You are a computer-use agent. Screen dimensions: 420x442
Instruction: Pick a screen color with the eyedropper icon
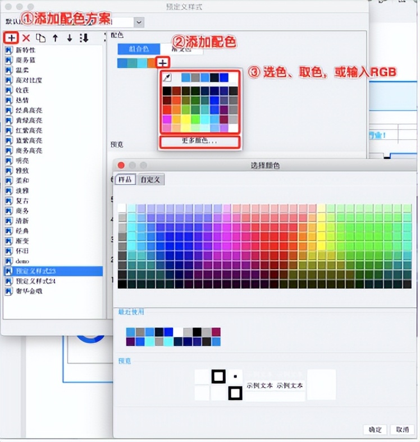tap(167, 77)
